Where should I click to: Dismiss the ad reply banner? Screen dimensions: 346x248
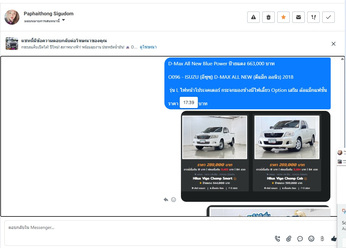333,44
